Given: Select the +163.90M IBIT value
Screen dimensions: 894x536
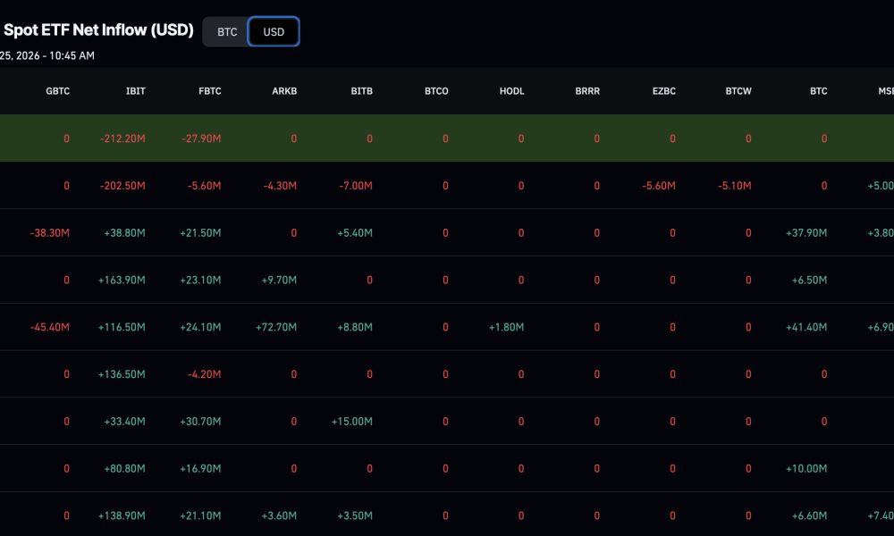Looking at the screenshot, I should [x=122, y=281].
